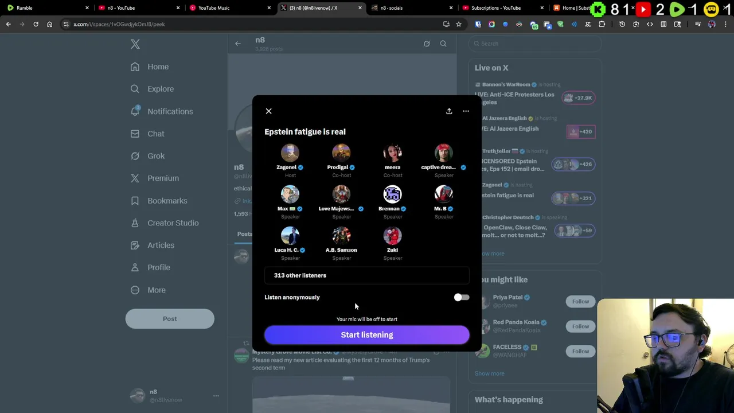Switch to the n8 - socials tab
Screen dimensions: 734x413
point(410,8)
